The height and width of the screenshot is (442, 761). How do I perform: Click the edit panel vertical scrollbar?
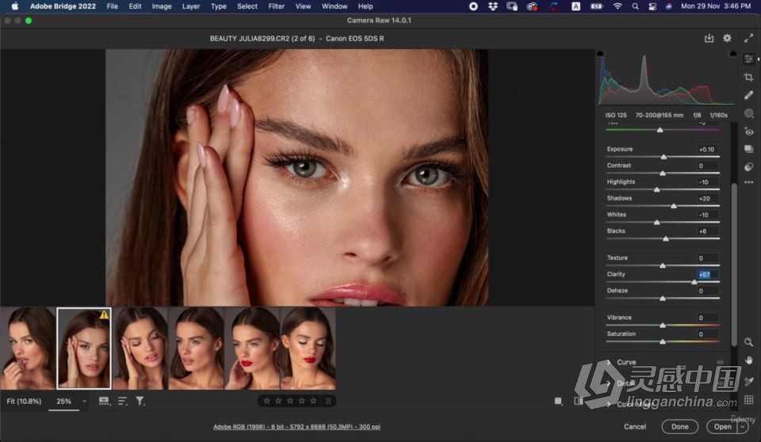[734, 265]
